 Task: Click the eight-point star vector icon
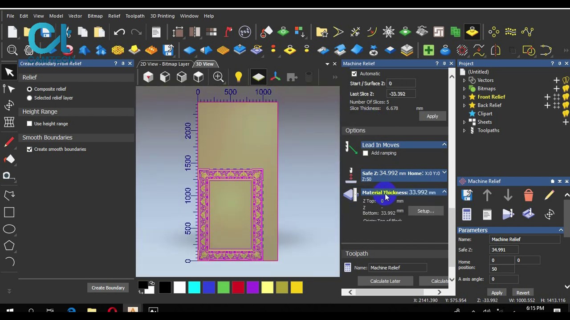pyautogui.click(x=388, y=32)
